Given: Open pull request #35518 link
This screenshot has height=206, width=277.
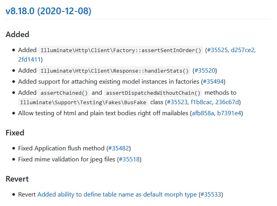Looking at the screenshot, I should click(129, 159).
